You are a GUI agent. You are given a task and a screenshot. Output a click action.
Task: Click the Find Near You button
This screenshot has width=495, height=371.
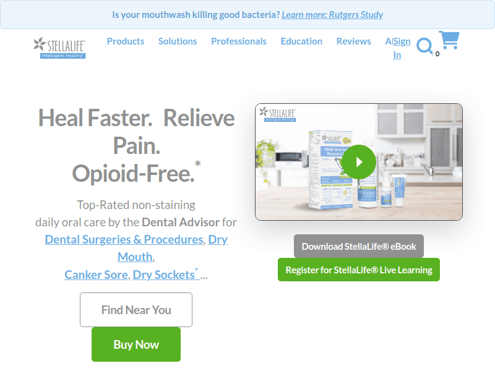tap(136, 310)
